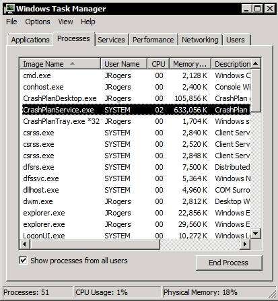
Task: Click the 105,856 K memory value
Action: tap(191, 98)
